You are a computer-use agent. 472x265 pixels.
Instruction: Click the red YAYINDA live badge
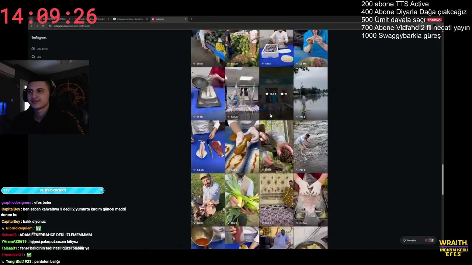[x=434, y=20]
